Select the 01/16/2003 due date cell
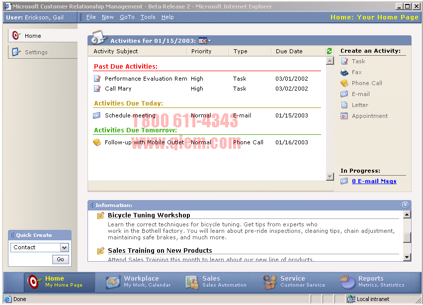Image resolution: width=423 pixels, height=305 pixels. (x=292, y=142)
